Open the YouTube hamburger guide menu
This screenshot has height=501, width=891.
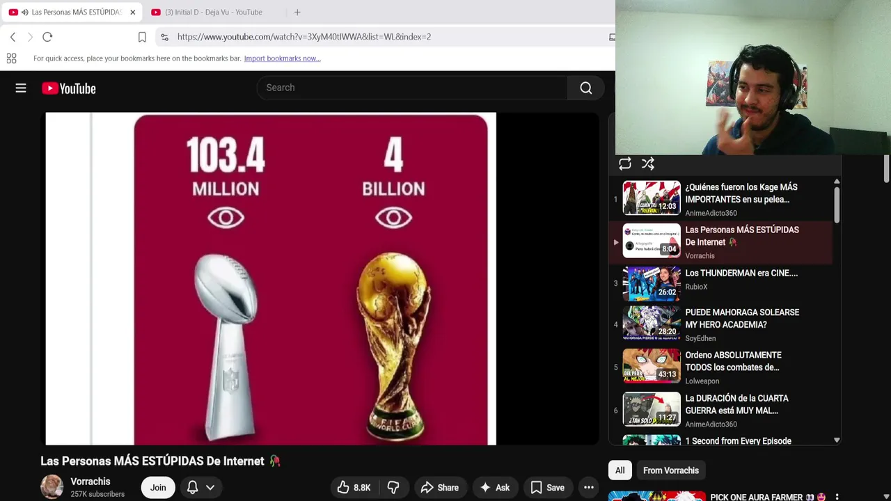21,88
